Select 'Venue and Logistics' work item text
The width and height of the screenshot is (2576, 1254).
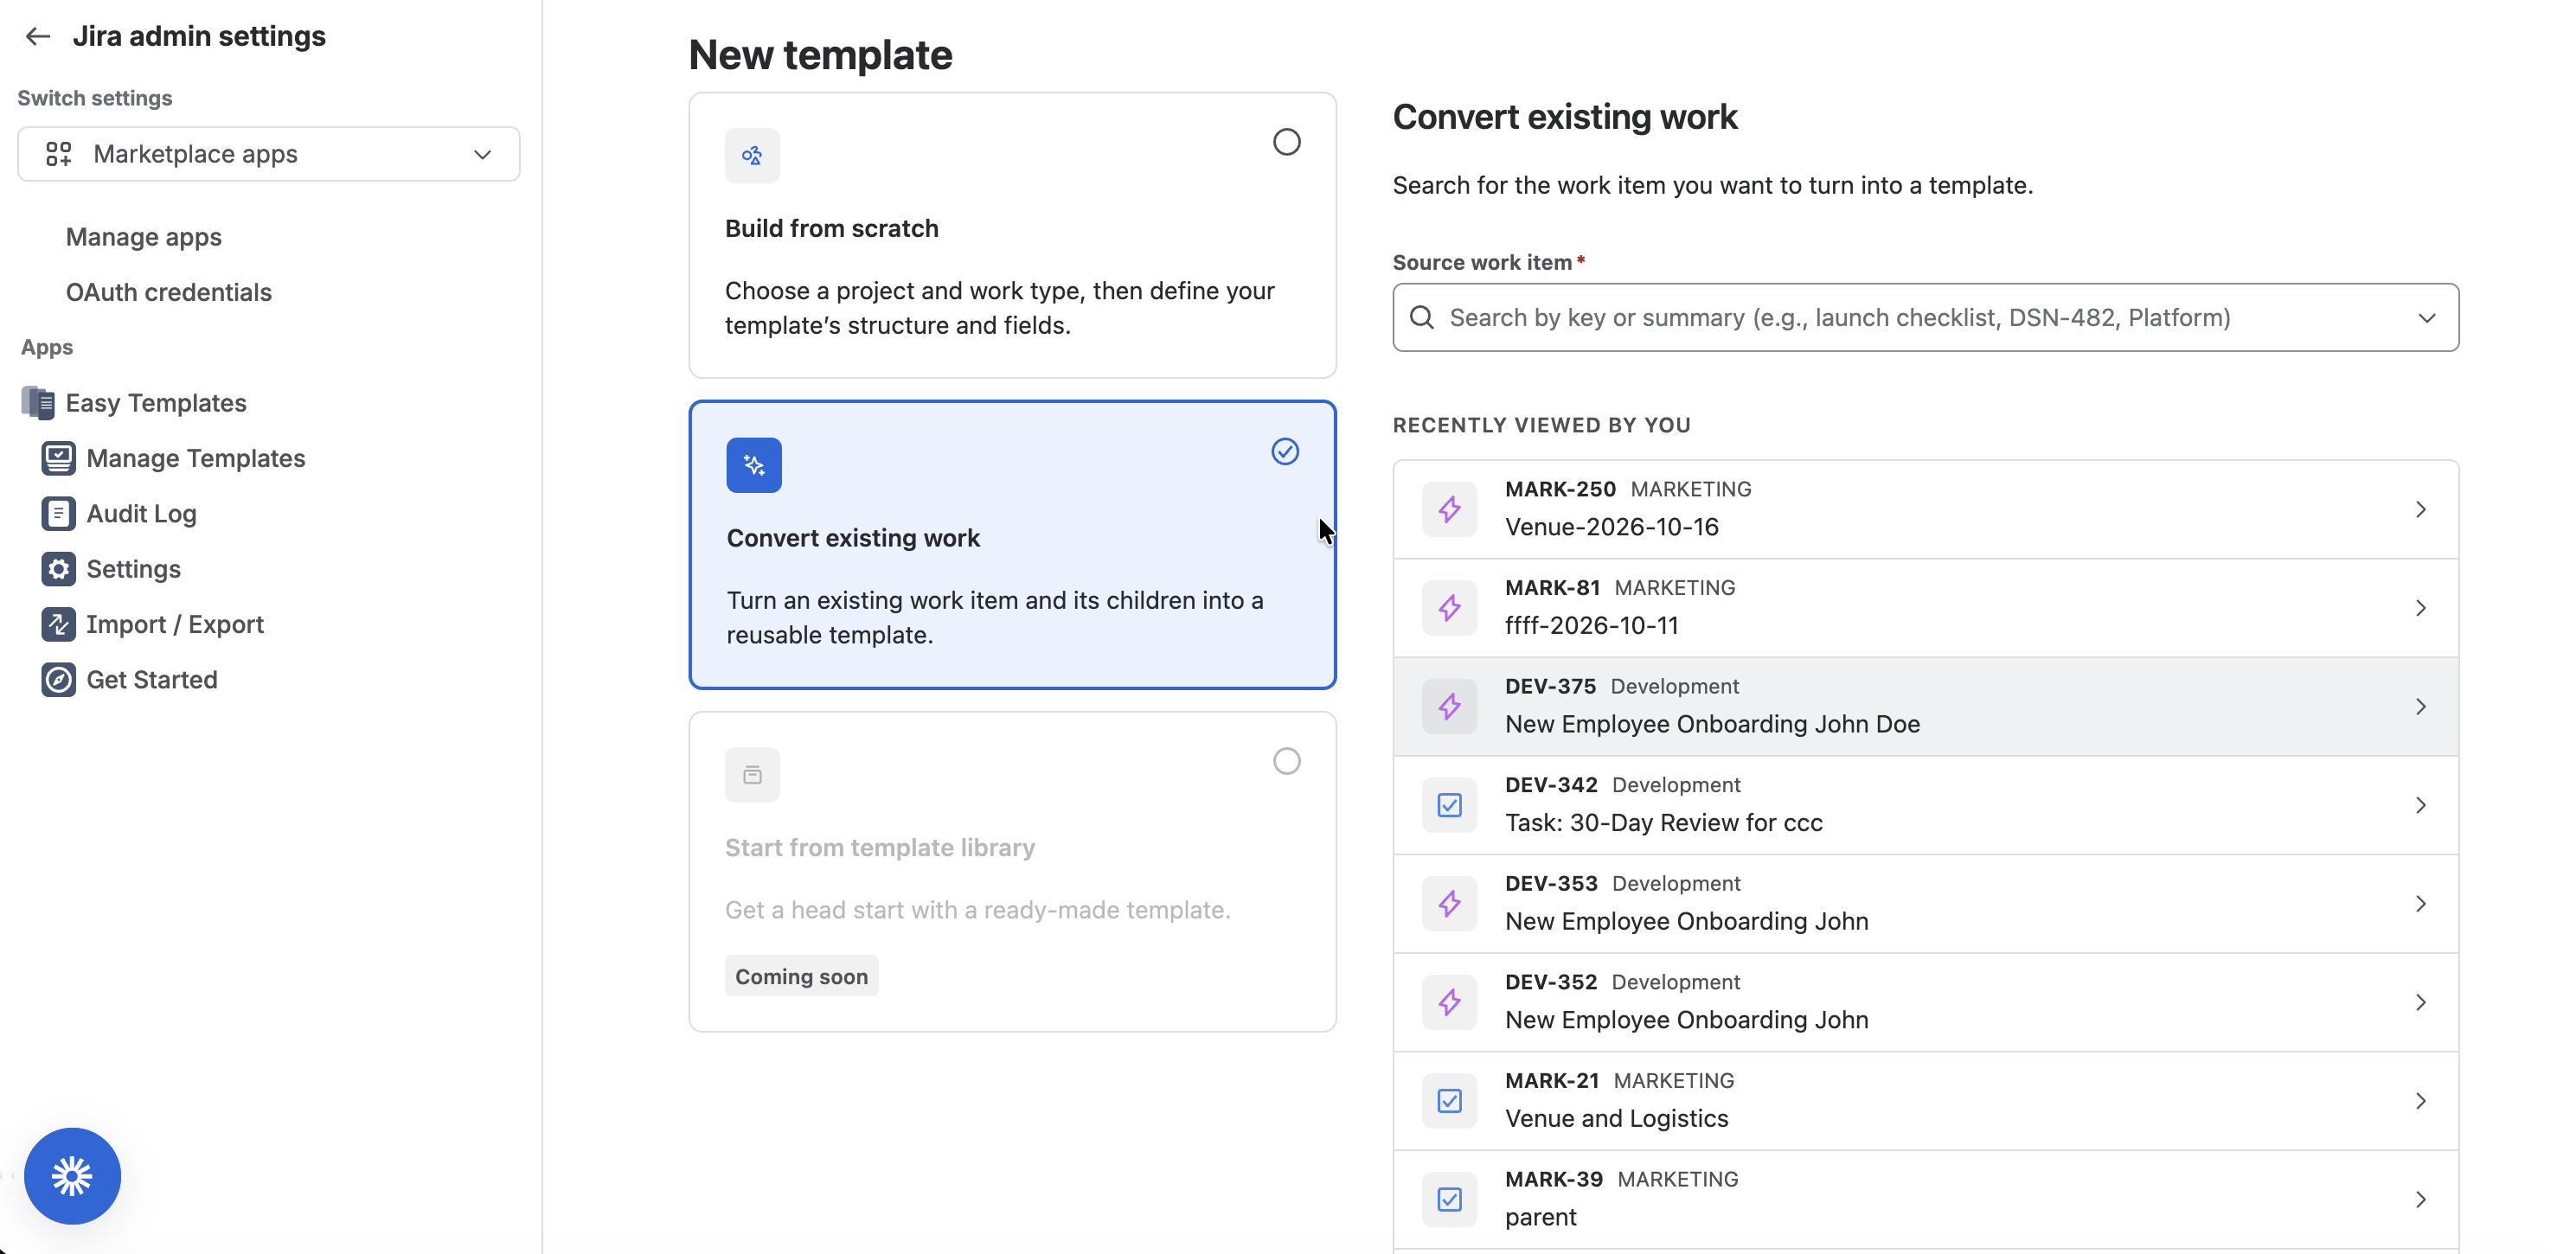coord(1616,1118)
